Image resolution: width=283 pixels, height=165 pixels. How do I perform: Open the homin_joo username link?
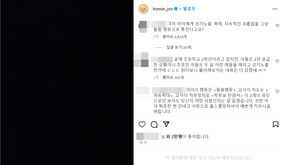coord(163,9)
